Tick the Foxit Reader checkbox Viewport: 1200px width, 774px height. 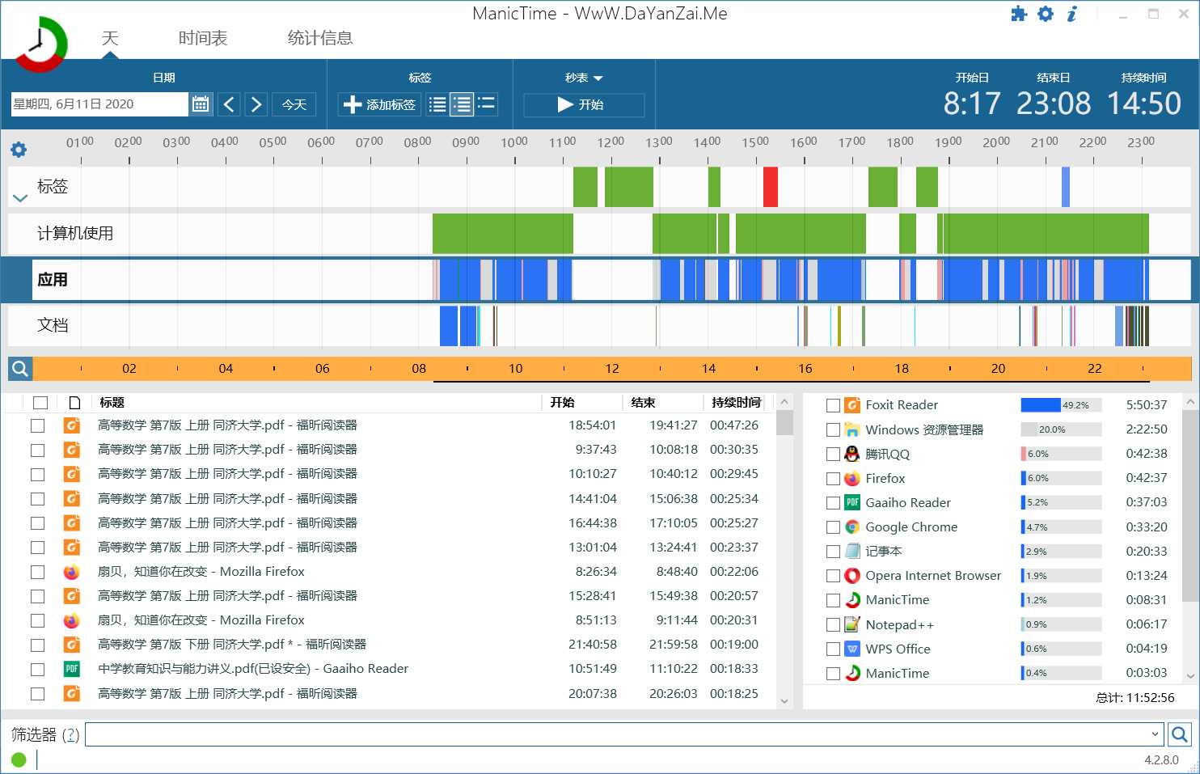833,405
